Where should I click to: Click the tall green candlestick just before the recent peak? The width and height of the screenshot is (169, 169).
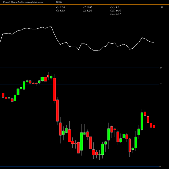[x=142, y=121]
